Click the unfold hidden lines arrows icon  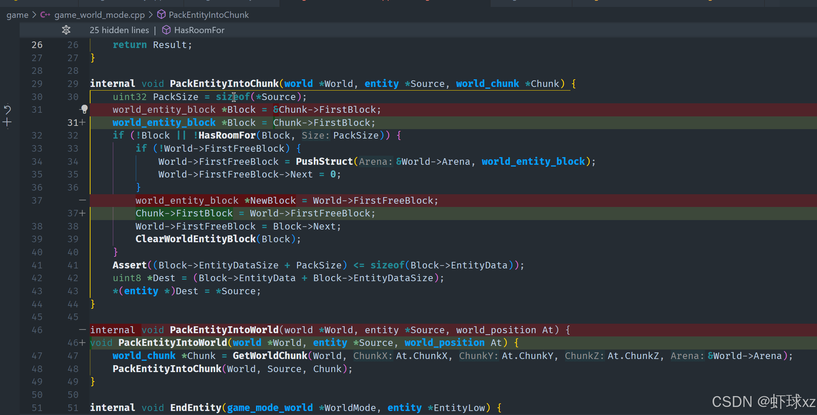pos(66,30)
